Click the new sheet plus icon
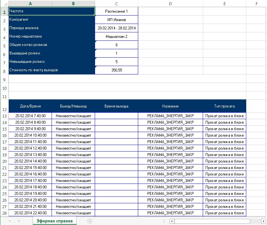 [x=90, y=221]
